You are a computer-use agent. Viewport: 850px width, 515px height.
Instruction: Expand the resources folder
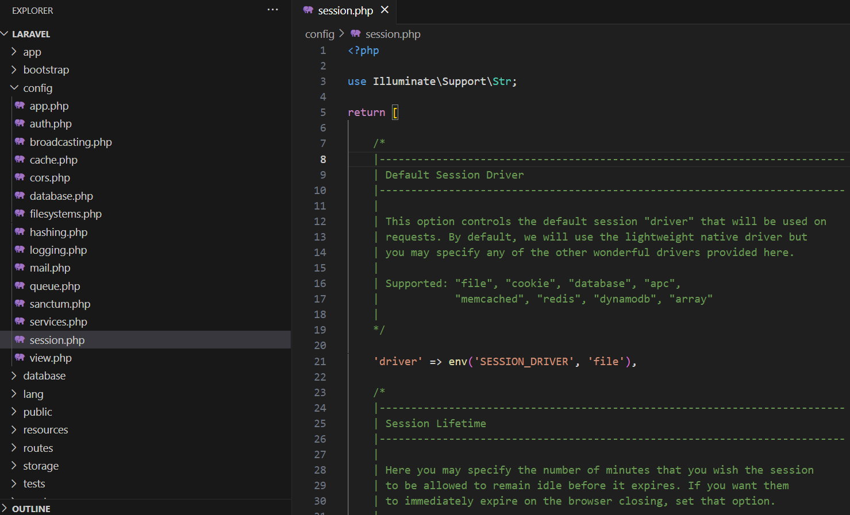click(14, 429)
